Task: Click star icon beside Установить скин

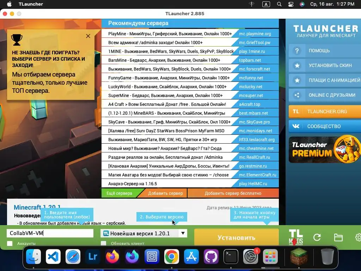Action: pyautogui.click(x=297, y=65)
